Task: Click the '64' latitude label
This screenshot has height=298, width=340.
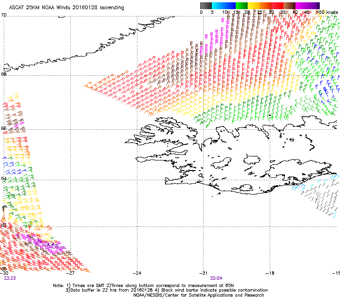Action: click(4, 178)
